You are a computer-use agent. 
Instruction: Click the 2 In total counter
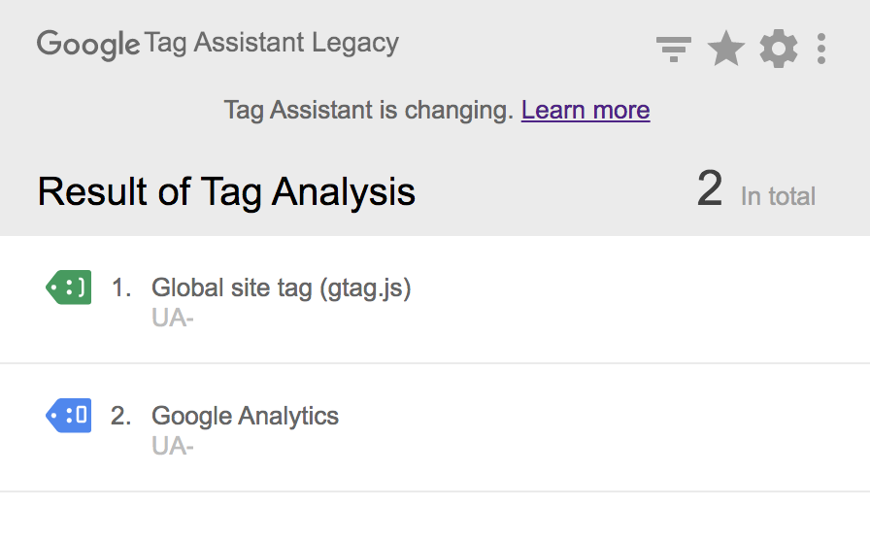(756, 190)
